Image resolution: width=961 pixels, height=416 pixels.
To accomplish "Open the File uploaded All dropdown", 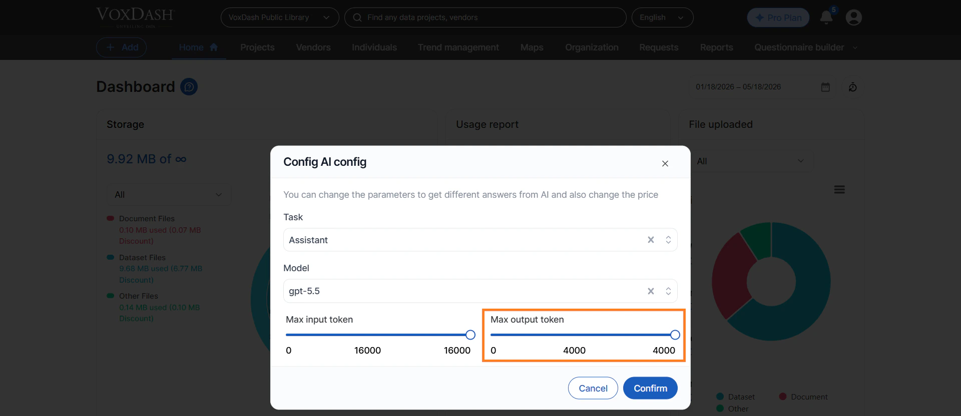I will pos(751,161).
